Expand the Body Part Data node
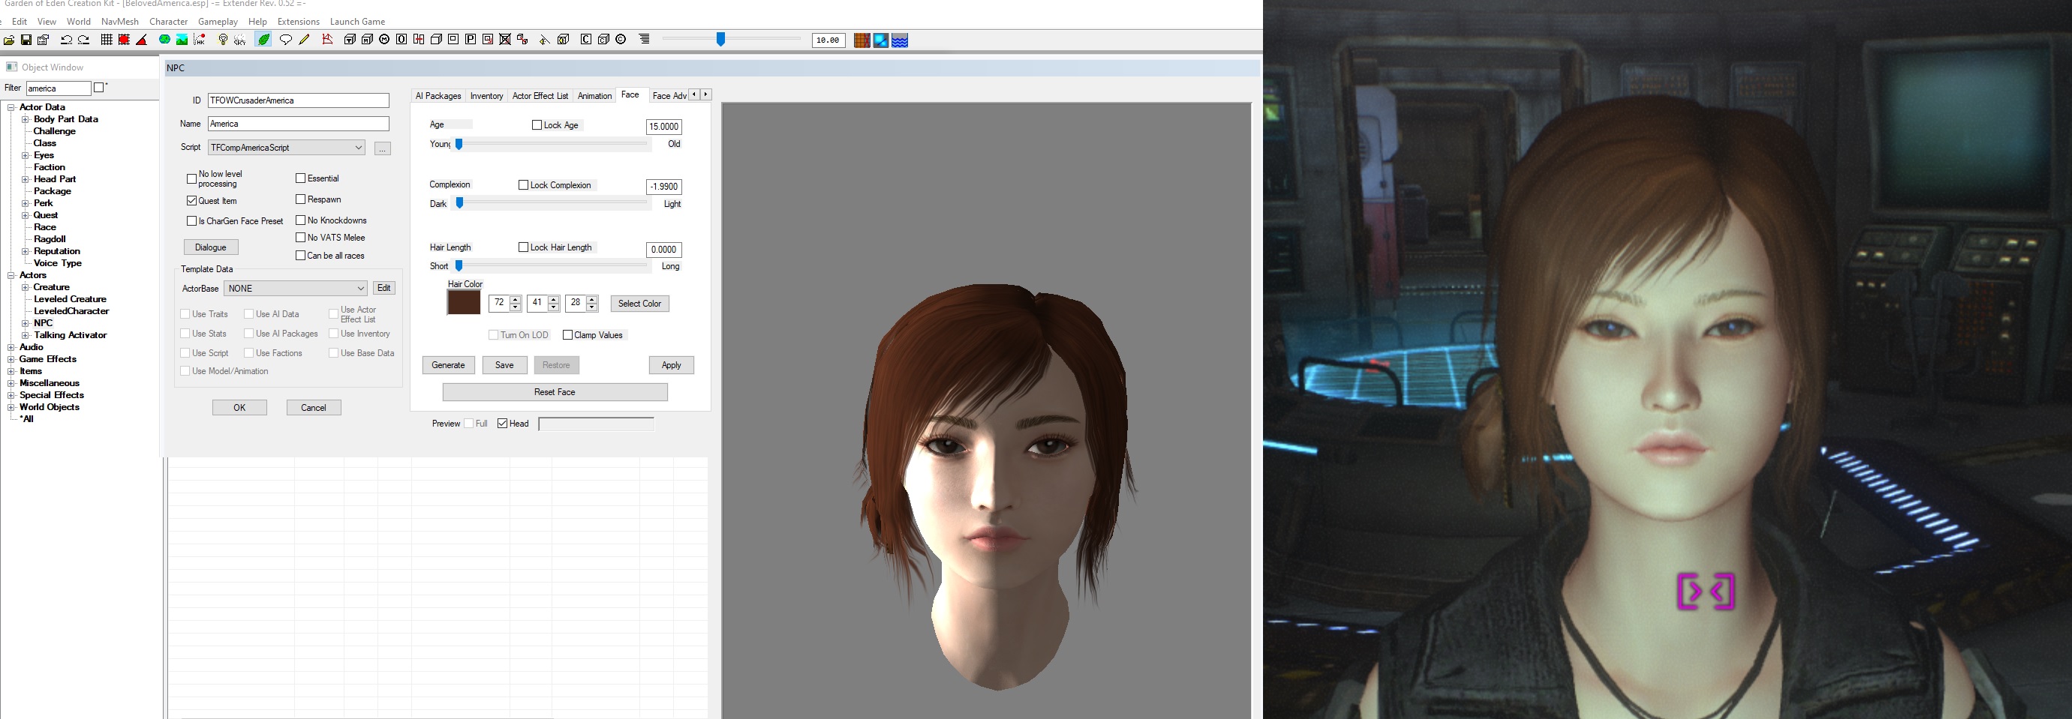The image size is (2072, 719). tap(25, 119)
